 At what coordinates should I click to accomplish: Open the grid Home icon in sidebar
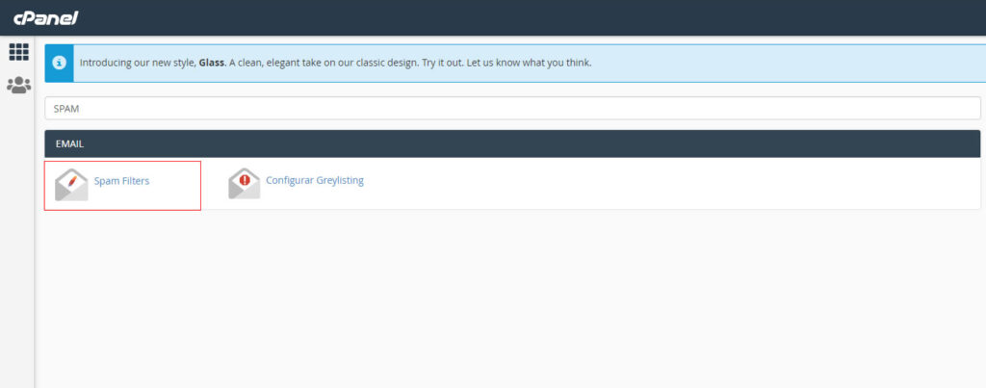point(18,52)
